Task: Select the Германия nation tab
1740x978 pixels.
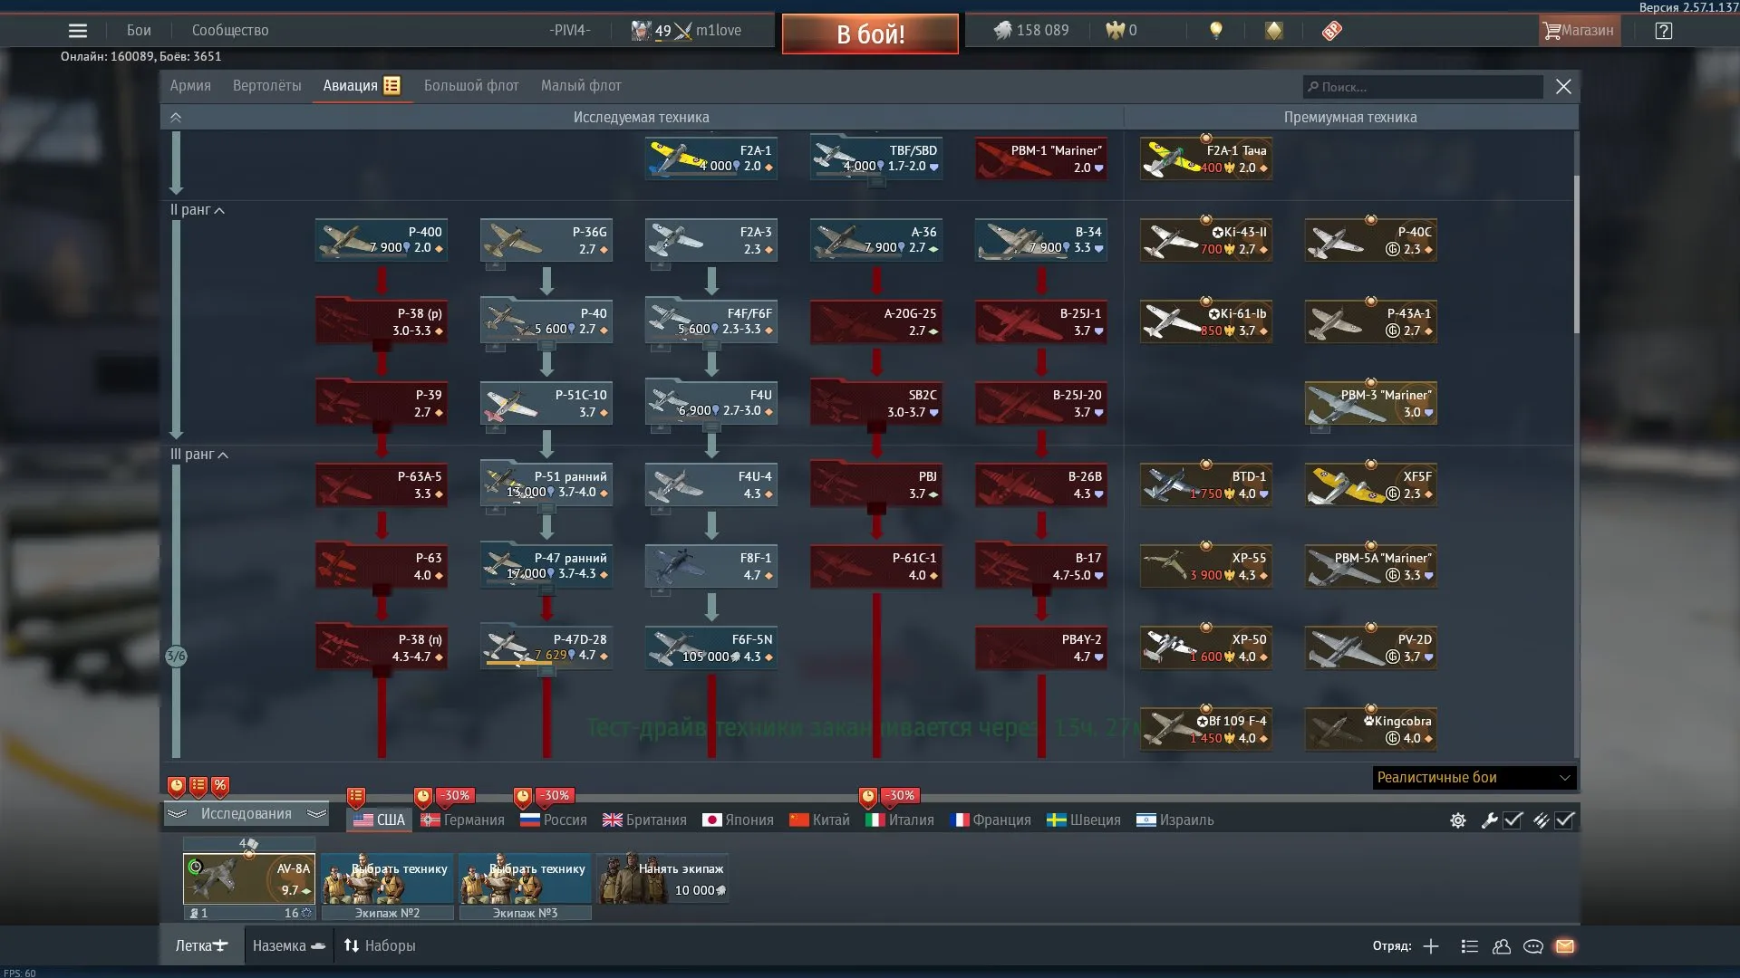Action: [x=463, y=820]
